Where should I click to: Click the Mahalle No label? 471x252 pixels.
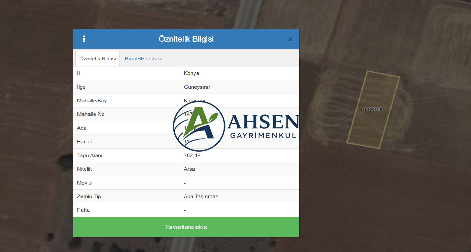click(91, 114)
